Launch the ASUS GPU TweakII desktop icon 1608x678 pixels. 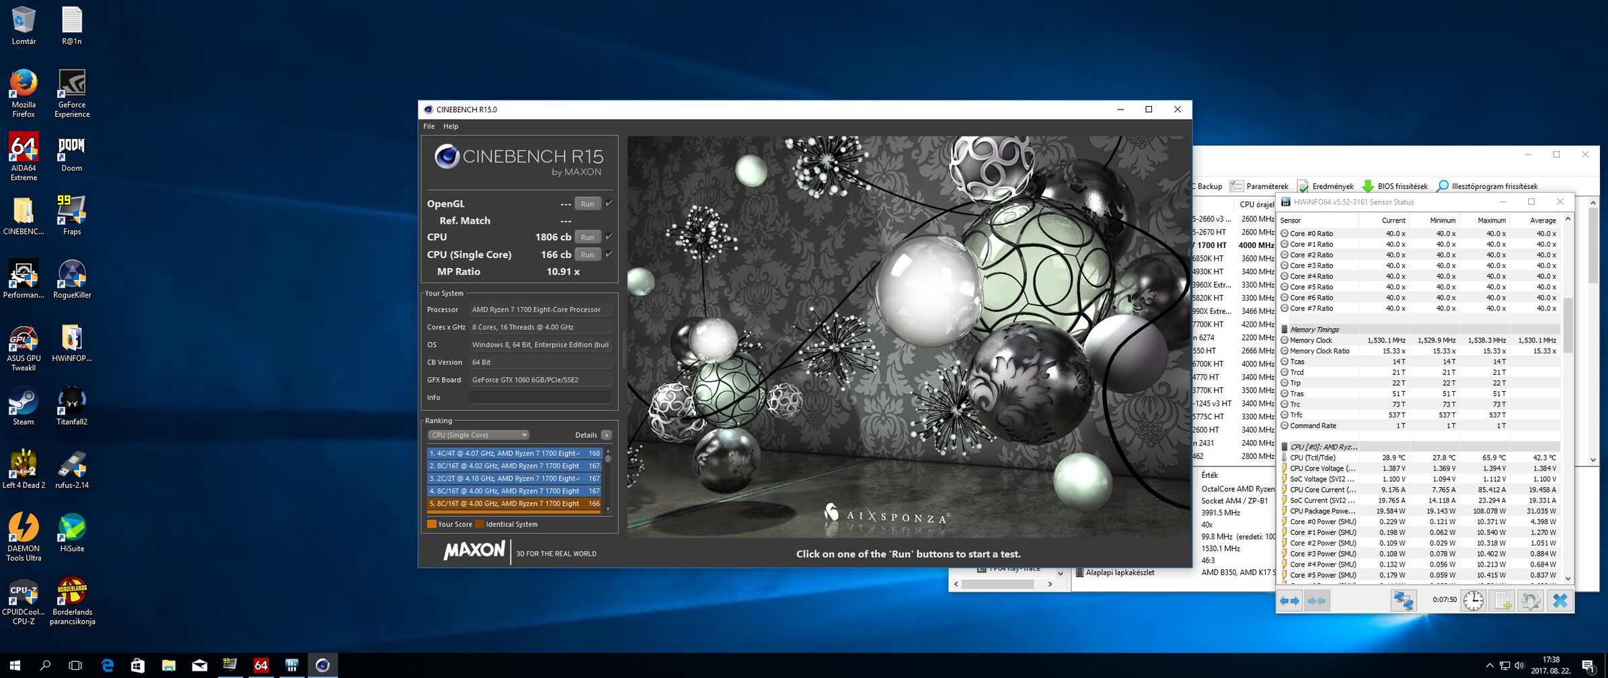[x=24, y=347]
